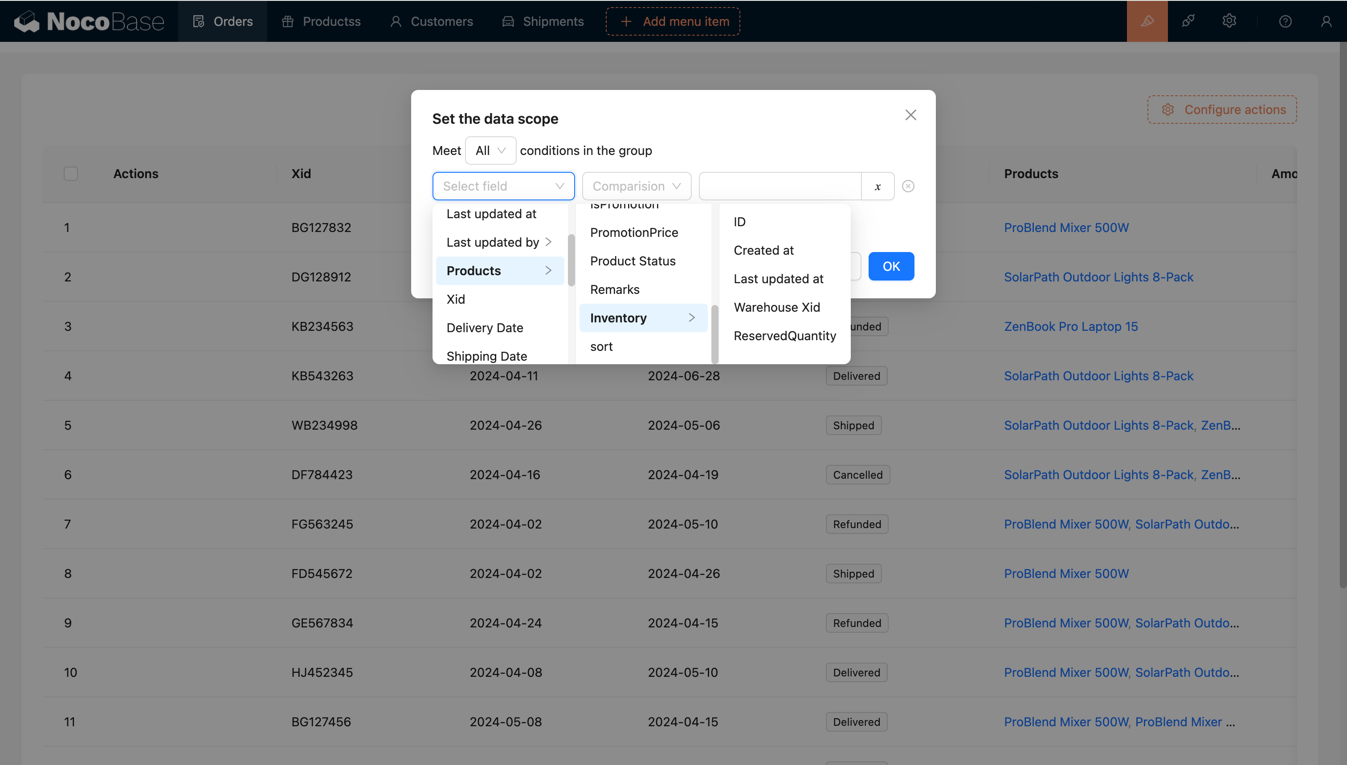Select PromotionPrice option

tap(643, 232)
